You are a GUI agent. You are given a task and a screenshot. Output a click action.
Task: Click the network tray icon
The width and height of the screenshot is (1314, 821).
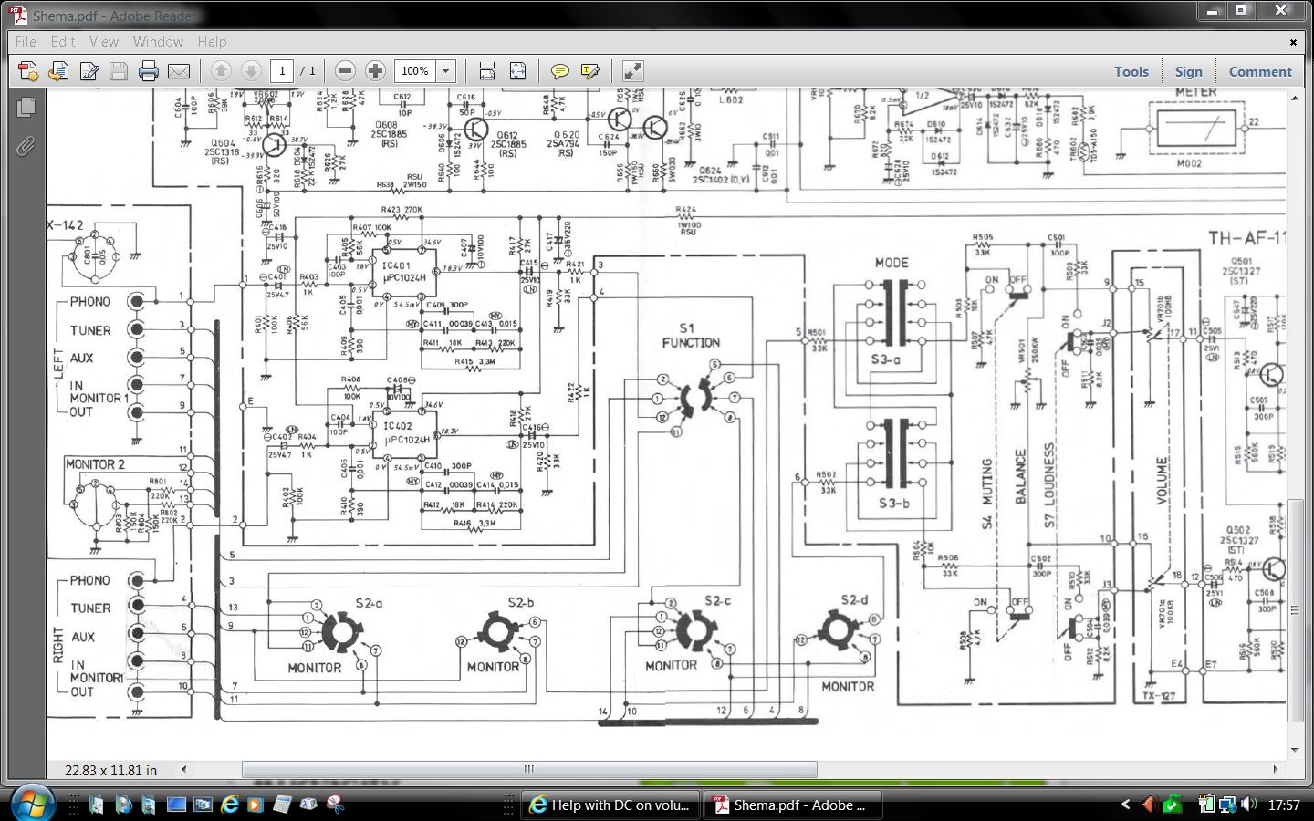point(1228,805)
